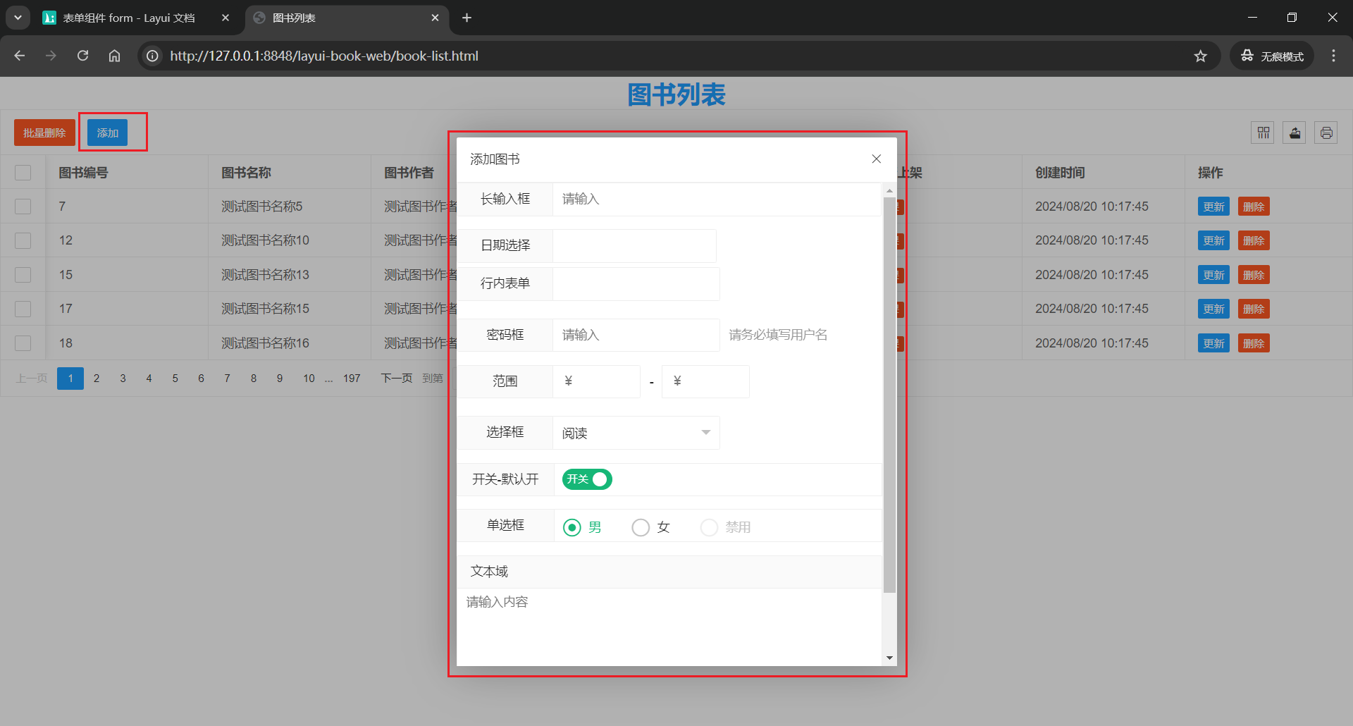This screenshot has height=726, width=1353.
Task: Toggle the 开关-默认开 switch
Action: pos(587,479)
